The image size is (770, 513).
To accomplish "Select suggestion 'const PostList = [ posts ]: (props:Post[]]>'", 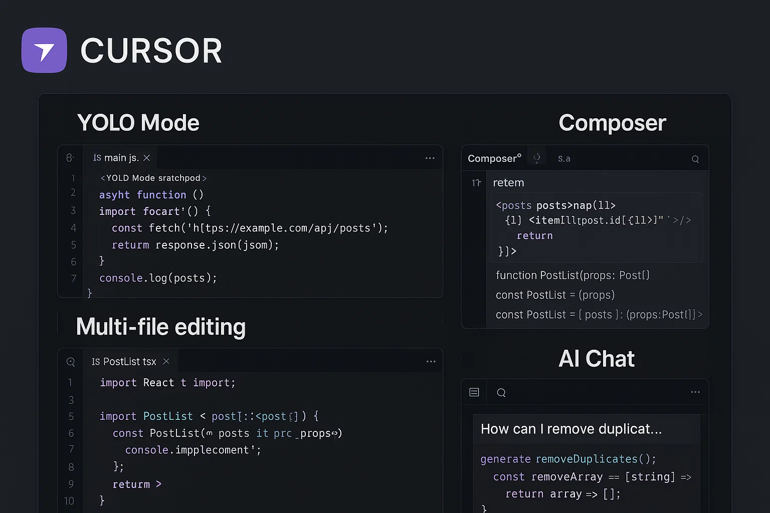I will click(x=599, y=315).
